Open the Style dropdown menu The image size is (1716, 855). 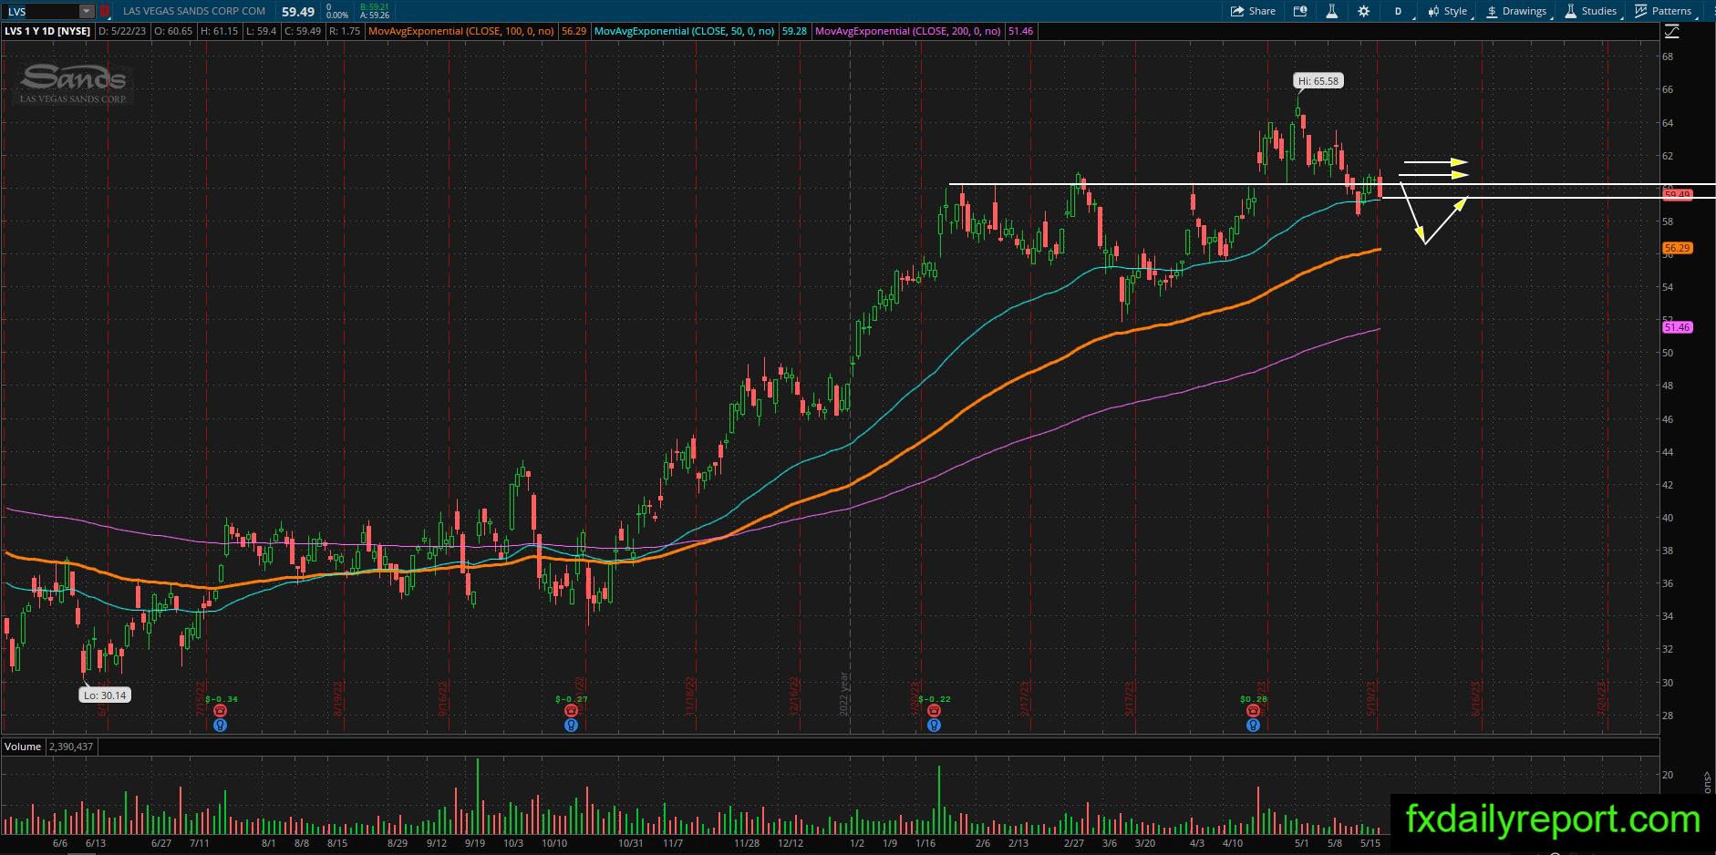pos(1448,11)
